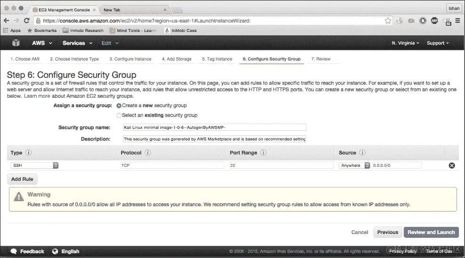This screenshot has height=258, width=465.
Task: Click Review and Launch button
Action: pos(431,232)
